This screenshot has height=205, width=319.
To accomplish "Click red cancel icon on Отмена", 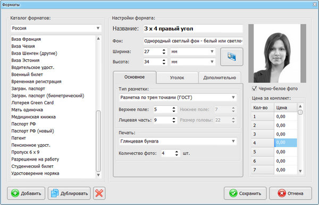I will [282, 193].
